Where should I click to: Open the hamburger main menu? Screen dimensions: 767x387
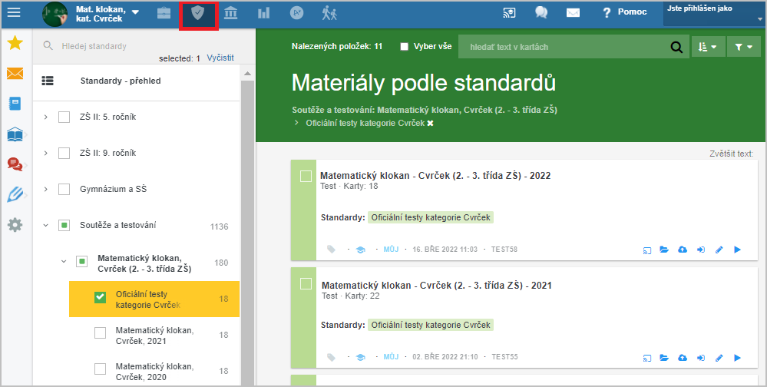[14, 12]
